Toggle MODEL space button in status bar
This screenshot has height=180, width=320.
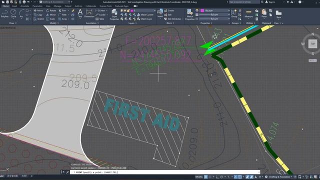coord(199,177)
